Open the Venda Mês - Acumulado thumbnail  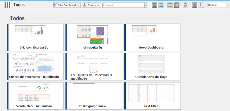click(x=35, y=96)
